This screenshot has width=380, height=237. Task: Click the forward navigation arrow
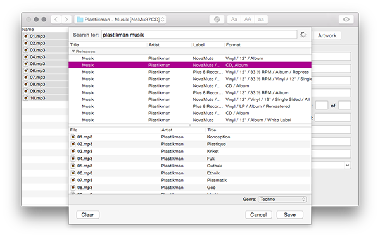[66, 20]
